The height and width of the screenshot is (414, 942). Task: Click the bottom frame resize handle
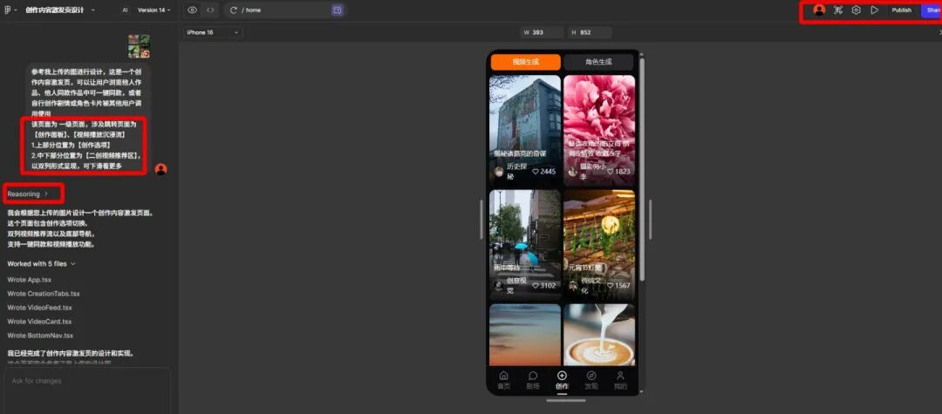tap(566, 400)
